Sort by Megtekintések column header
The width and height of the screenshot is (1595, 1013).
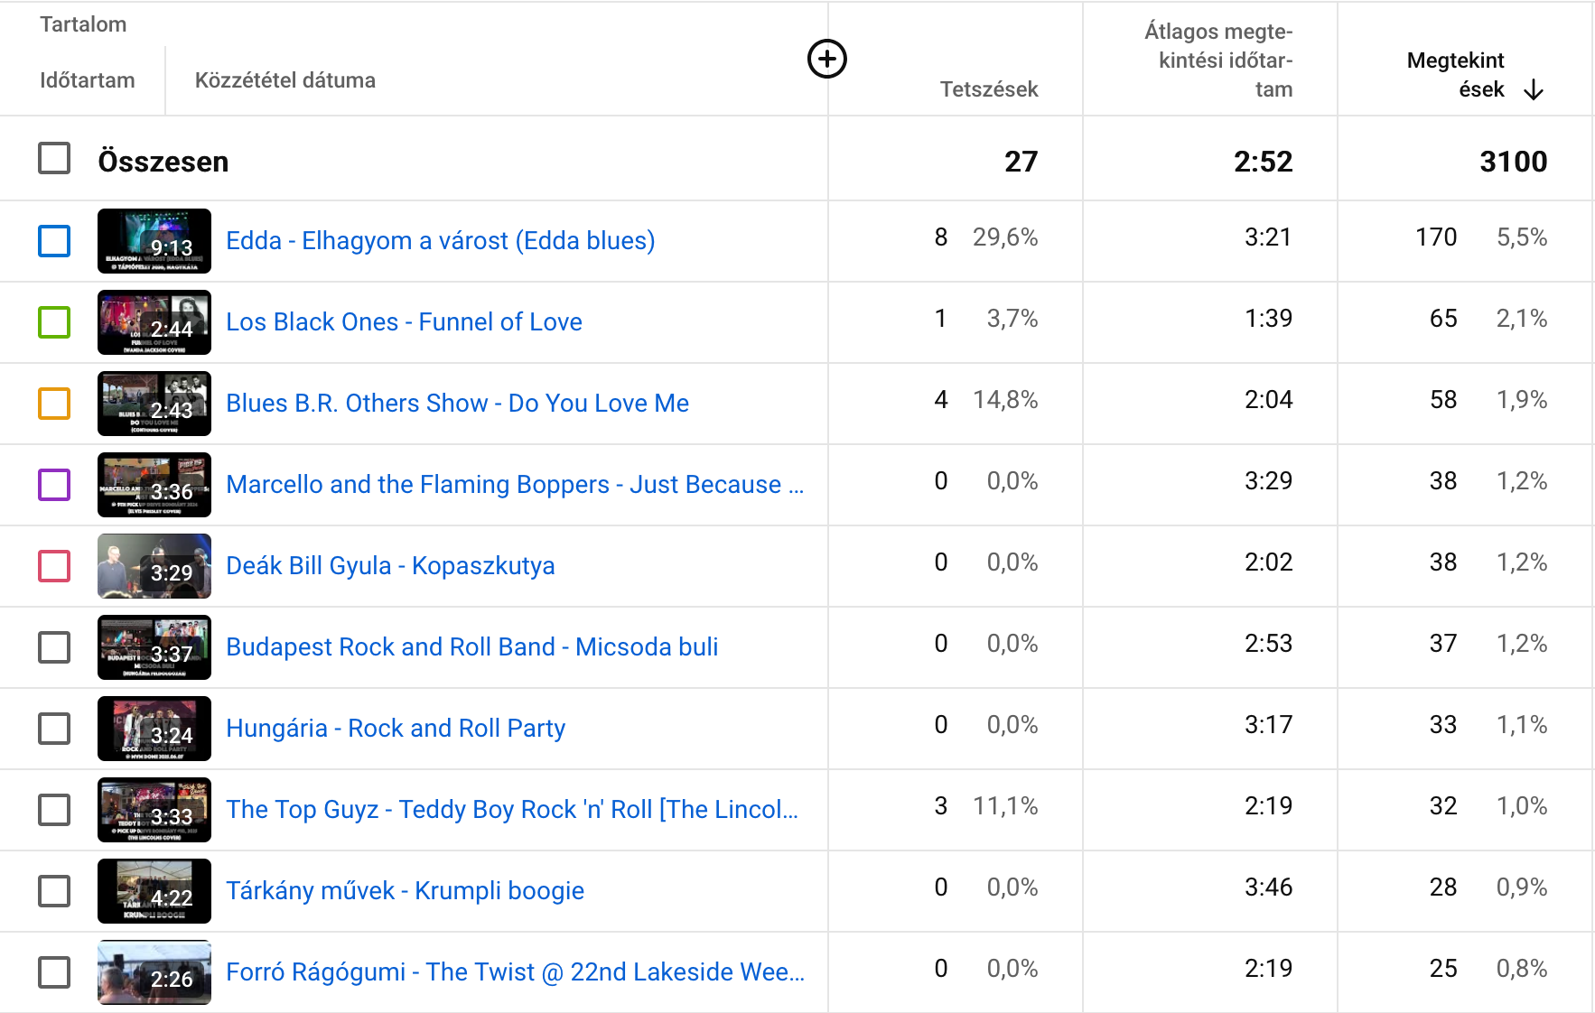(x=1455, y=75)
